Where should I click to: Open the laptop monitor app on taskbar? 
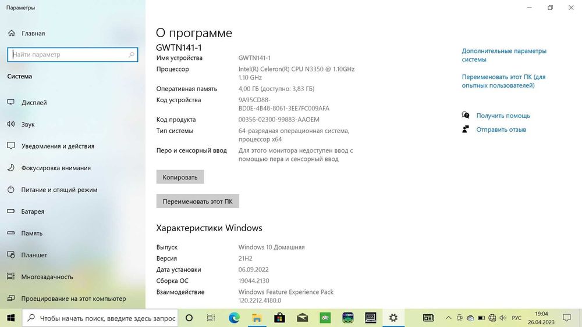coord(370,318)
